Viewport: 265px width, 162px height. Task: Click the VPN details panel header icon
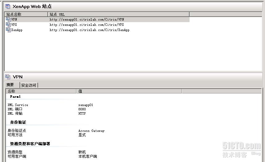click(8, 77)
